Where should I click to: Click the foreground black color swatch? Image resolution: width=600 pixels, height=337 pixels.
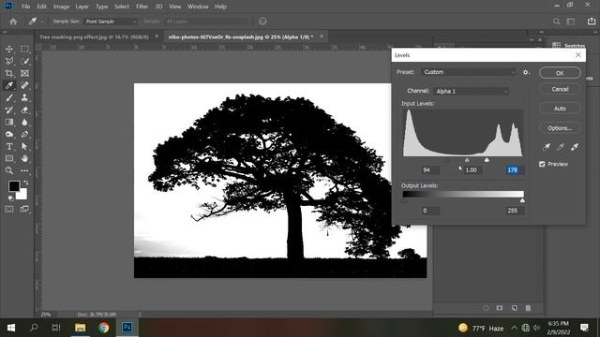pyautogui.click(x=14, y=186)
